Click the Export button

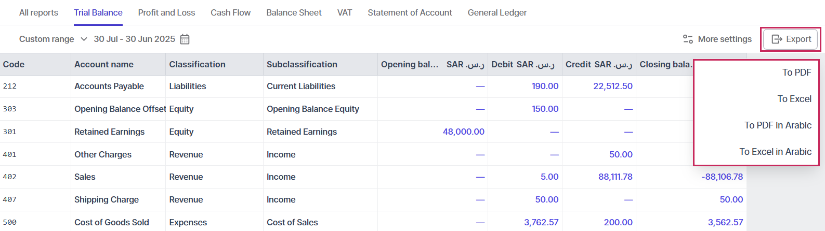pos(791,39)
